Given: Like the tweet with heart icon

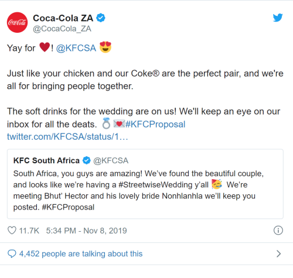Looking at the screenshot, I should point(12,231).
